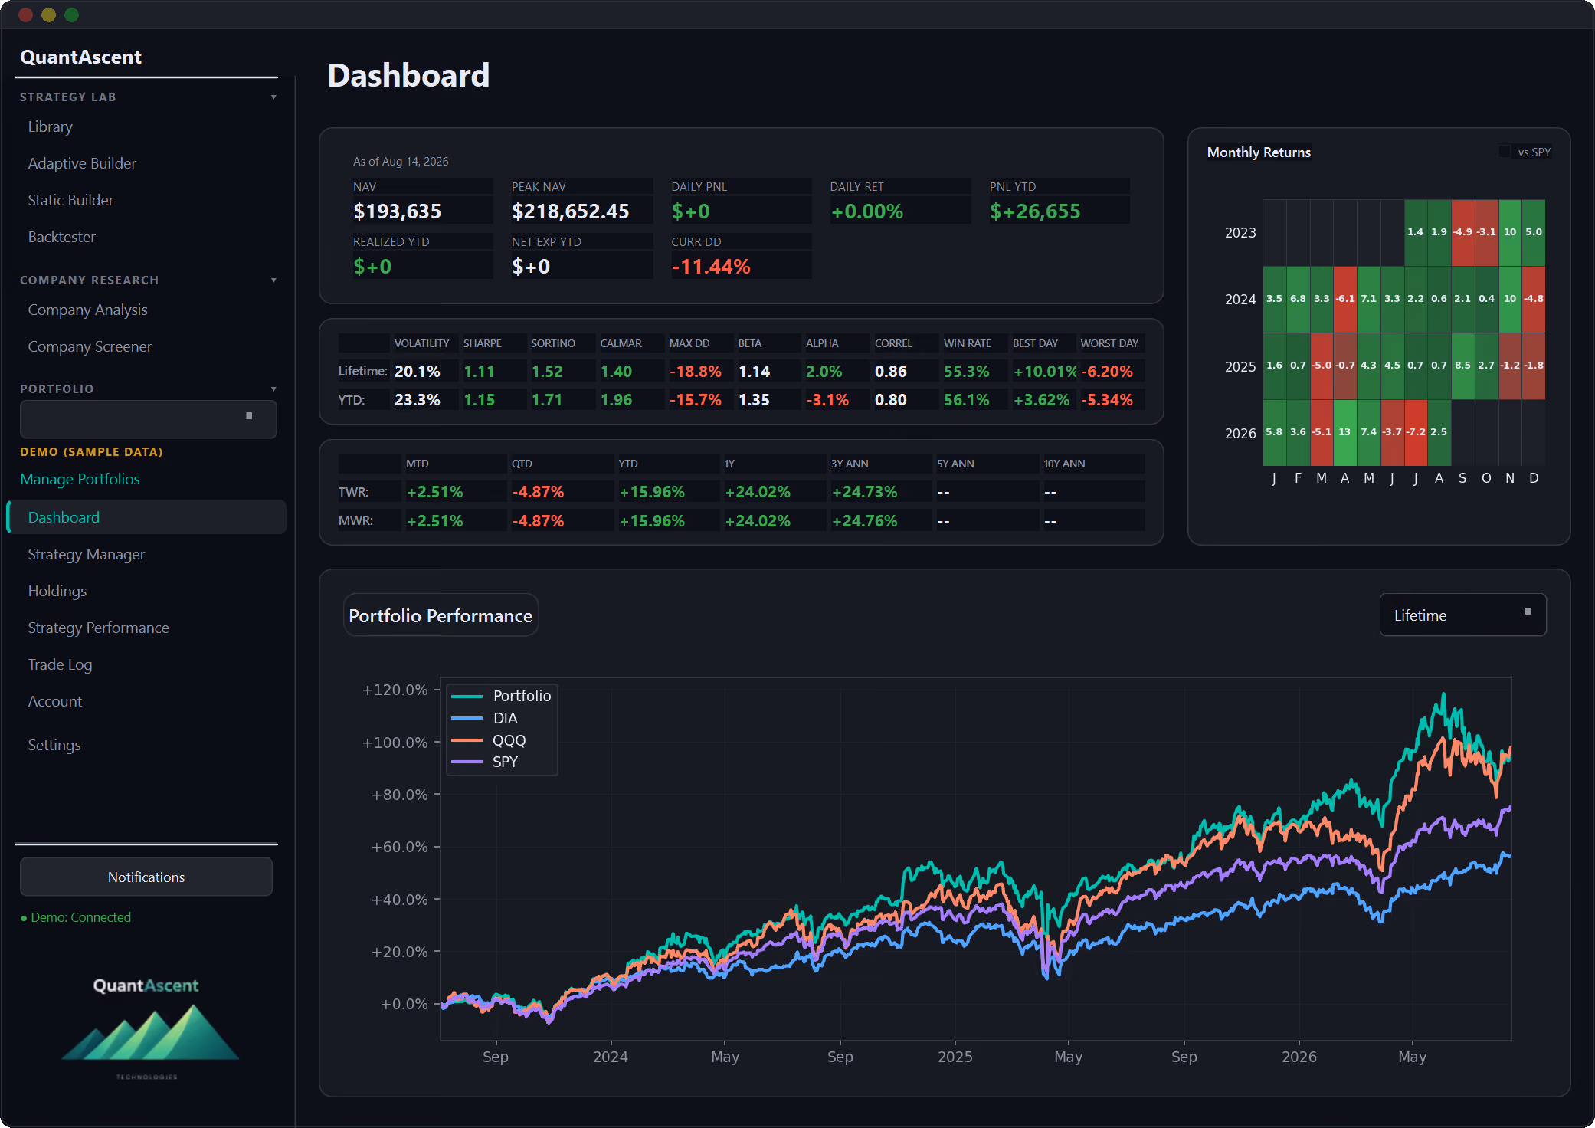Click the 2025 year label in heatmap

(x=1240, y=366)
